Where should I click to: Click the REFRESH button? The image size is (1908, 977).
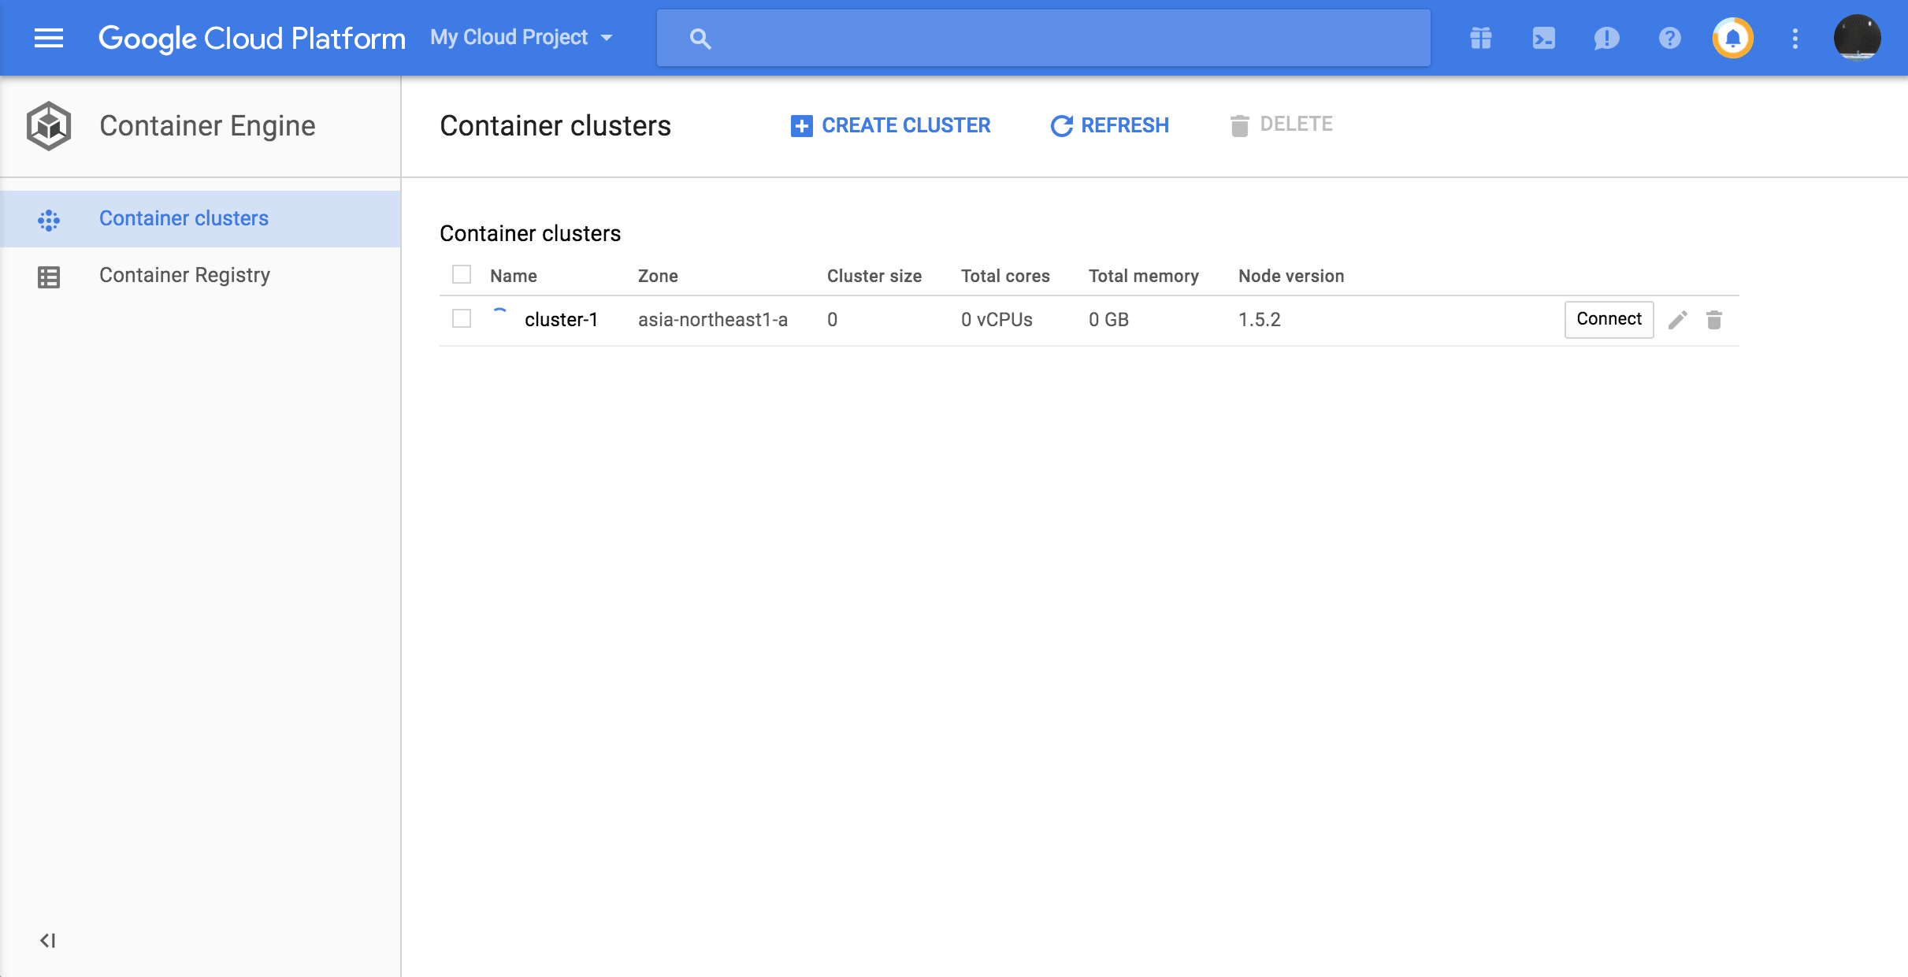tap(1109, 125)
